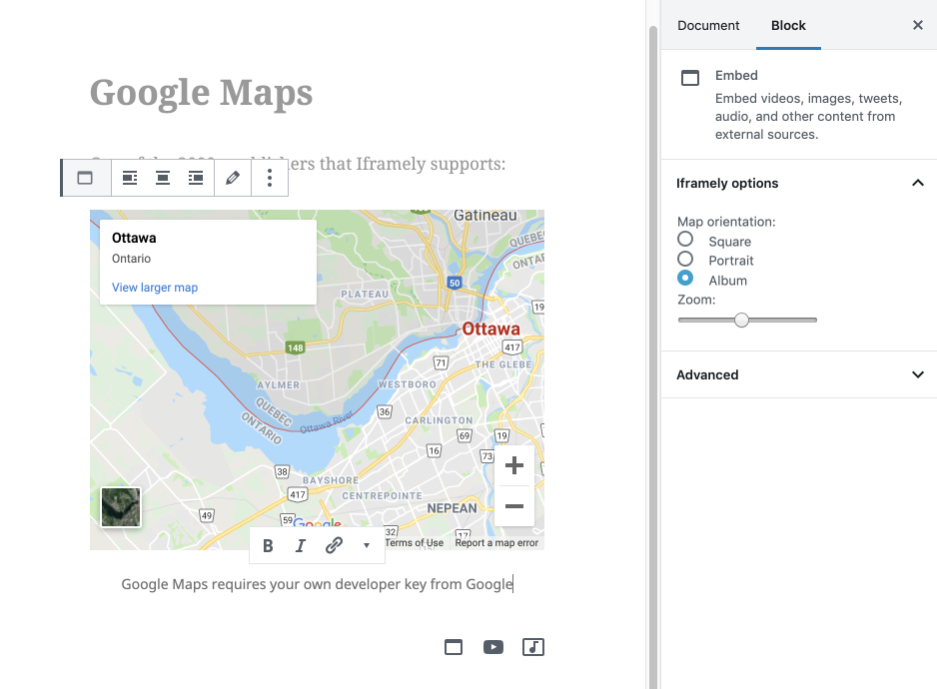This screenshot has height=689, width=937.
Task: Select Portrait map orientation
Action: click(x=685, y=260)
